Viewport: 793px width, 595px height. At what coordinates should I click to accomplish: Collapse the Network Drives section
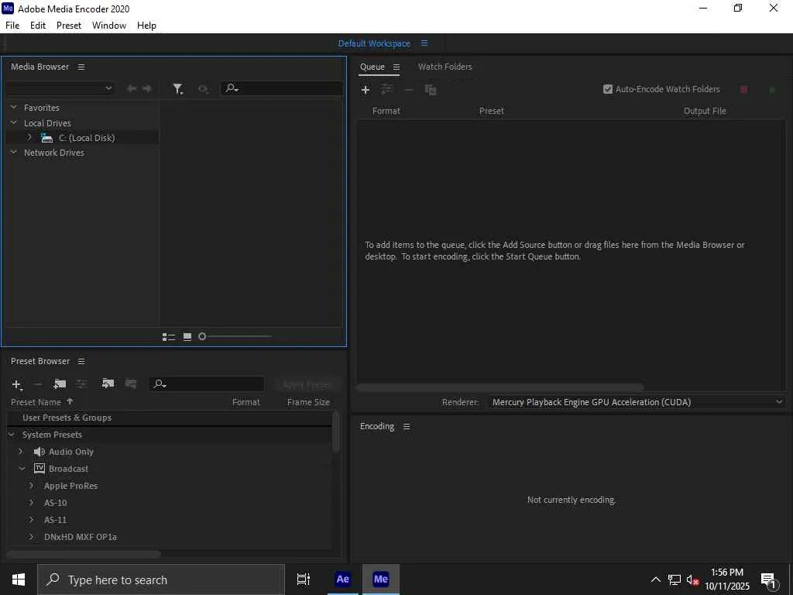(x=14, y=152)
